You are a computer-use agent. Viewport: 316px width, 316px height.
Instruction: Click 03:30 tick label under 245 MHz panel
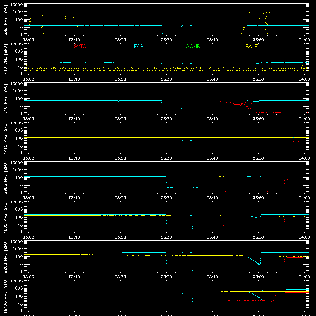pyautogui.click(x=166, y=40)
